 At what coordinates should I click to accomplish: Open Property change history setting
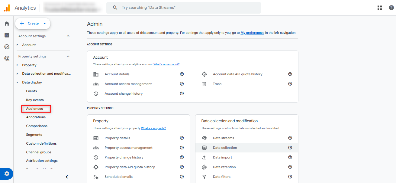[x=124, y=157]
